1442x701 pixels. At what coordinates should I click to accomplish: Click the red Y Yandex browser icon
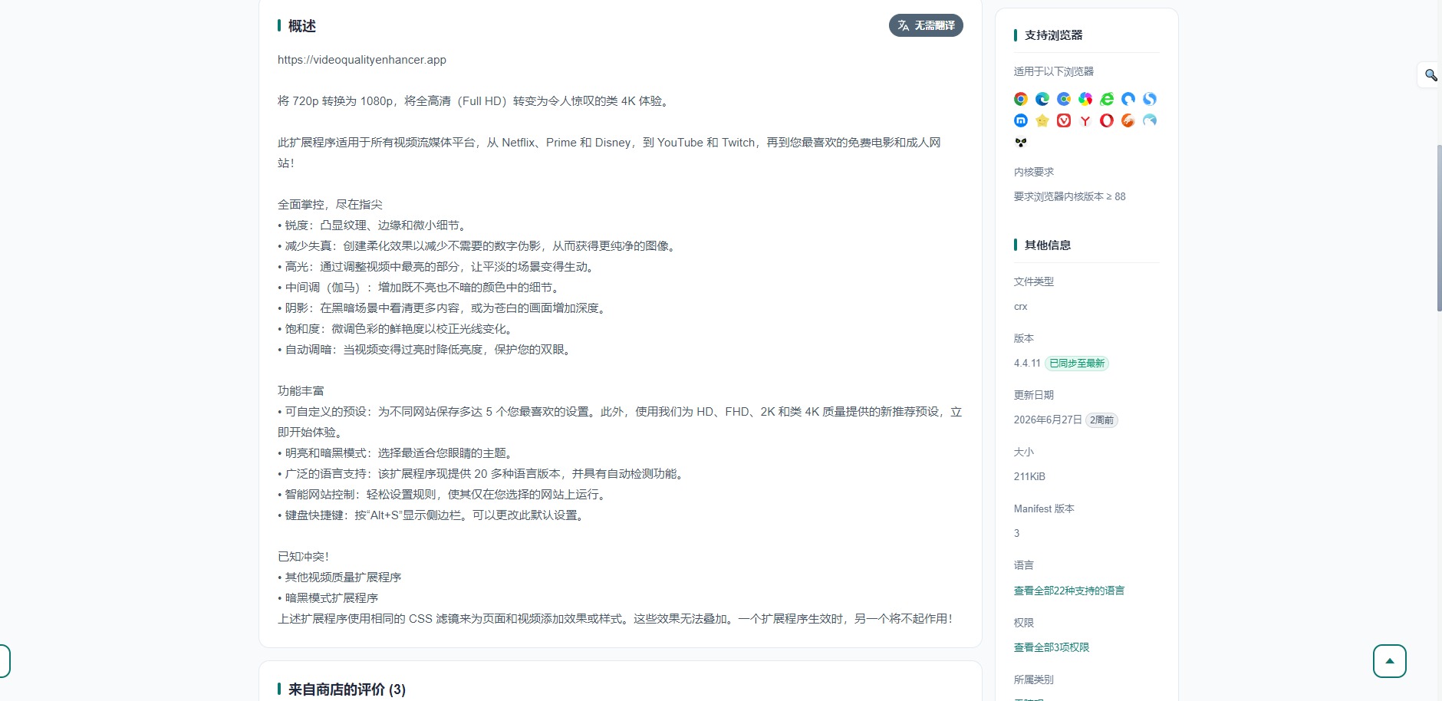tap(1085, 120)
